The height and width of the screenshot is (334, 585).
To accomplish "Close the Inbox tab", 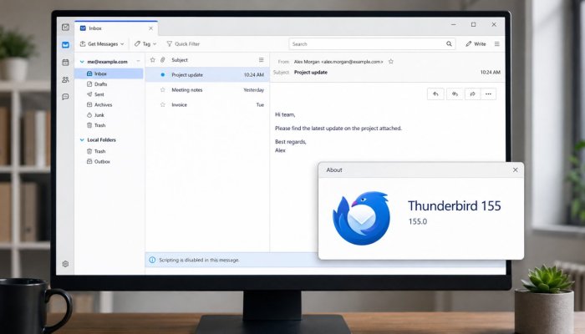I will click(x=150, y=28).
